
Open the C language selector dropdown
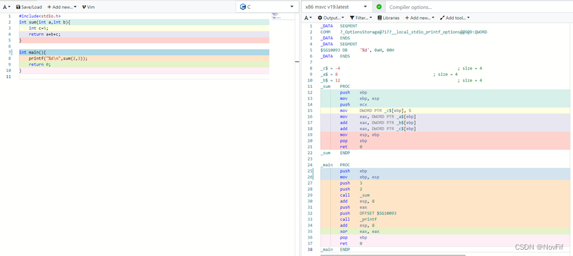point(267,6)
